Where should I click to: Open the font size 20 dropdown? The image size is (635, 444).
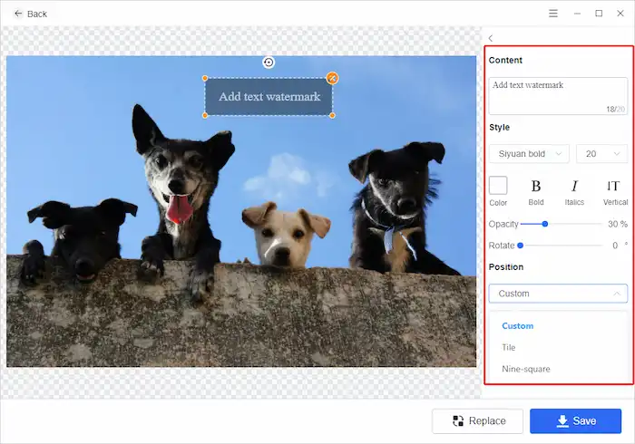[x=601, y=154]
